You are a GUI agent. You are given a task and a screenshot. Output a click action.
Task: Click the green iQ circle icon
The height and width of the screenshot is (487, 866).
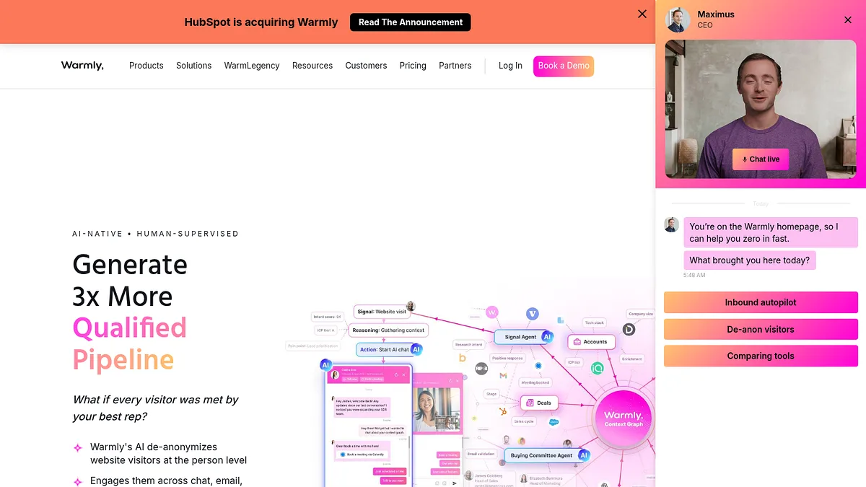pyautogui.click(x=598, y=368)
